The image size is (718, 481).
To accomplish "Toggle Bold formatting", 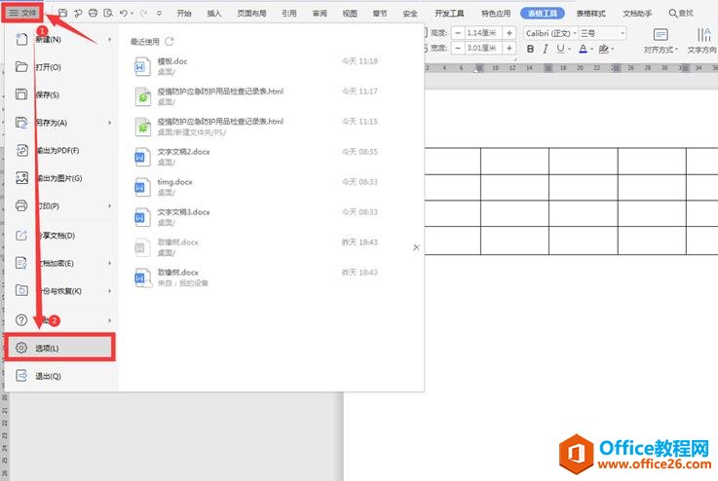I will click(x=531, y=49).
